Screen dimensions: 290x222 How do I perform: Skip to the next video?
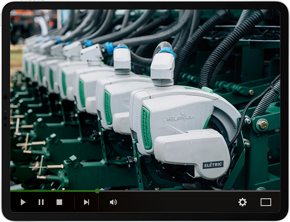(86, 202)
